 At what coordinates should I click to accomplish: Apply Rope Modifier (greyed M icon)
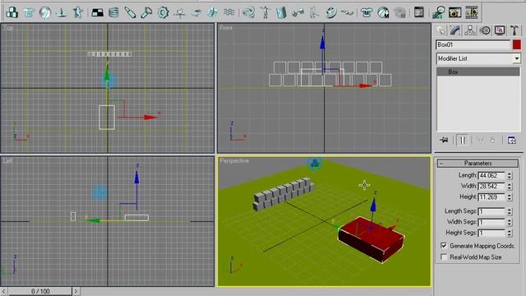click(x=399, y=12)
